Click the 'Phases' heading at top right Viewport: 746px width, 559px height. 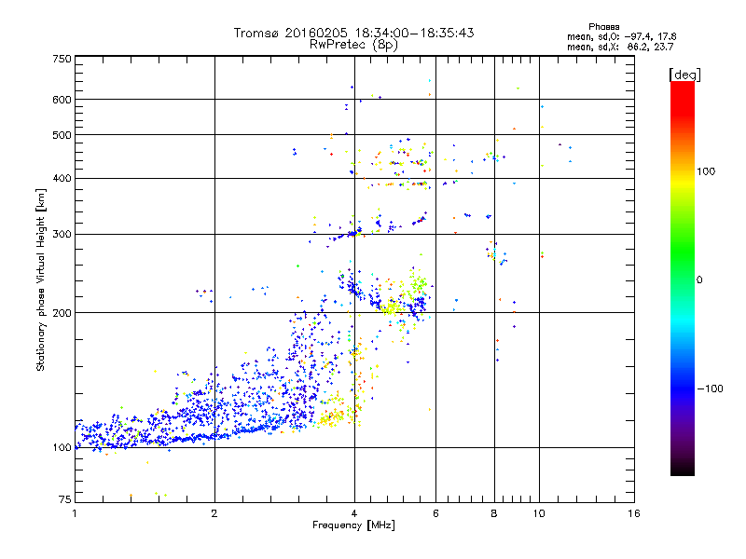point(603,27)
